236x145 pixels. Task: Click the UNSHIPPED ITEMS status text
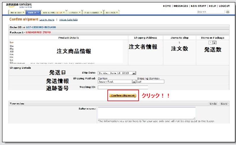38,32
